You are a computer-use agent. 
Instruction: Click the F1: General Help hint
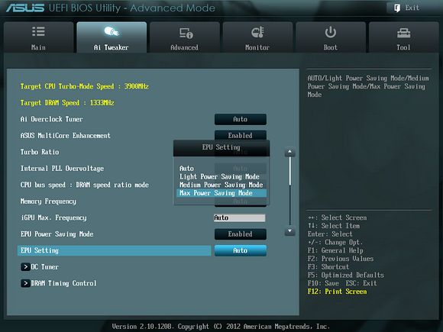335,250
